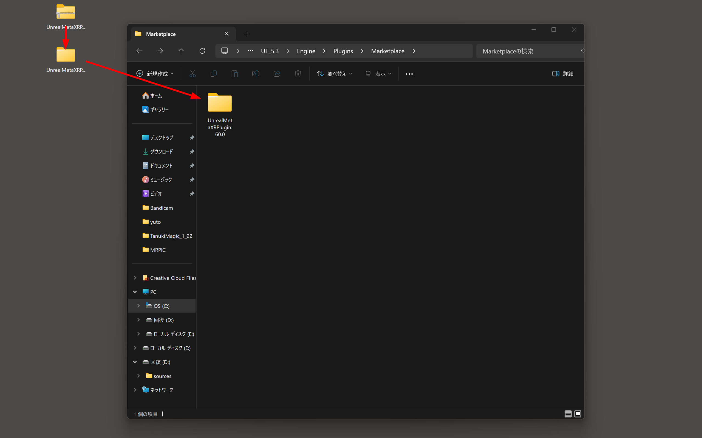Add a new Explorer tab
Screen dimensions: 702x438
[x=246, y=34]
